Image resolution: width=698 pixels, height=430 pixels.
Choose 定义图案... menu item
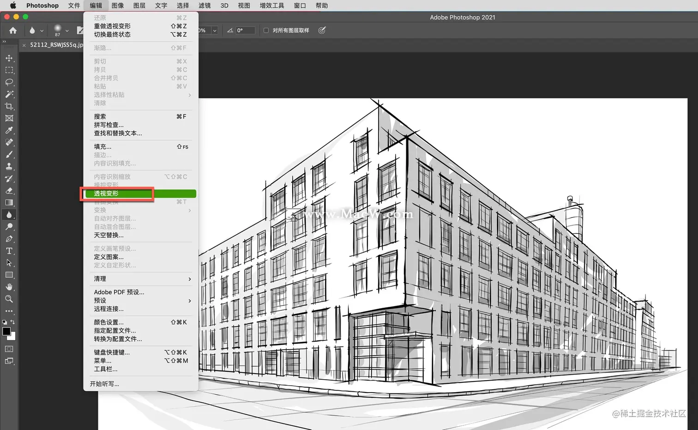pos(140,257)
